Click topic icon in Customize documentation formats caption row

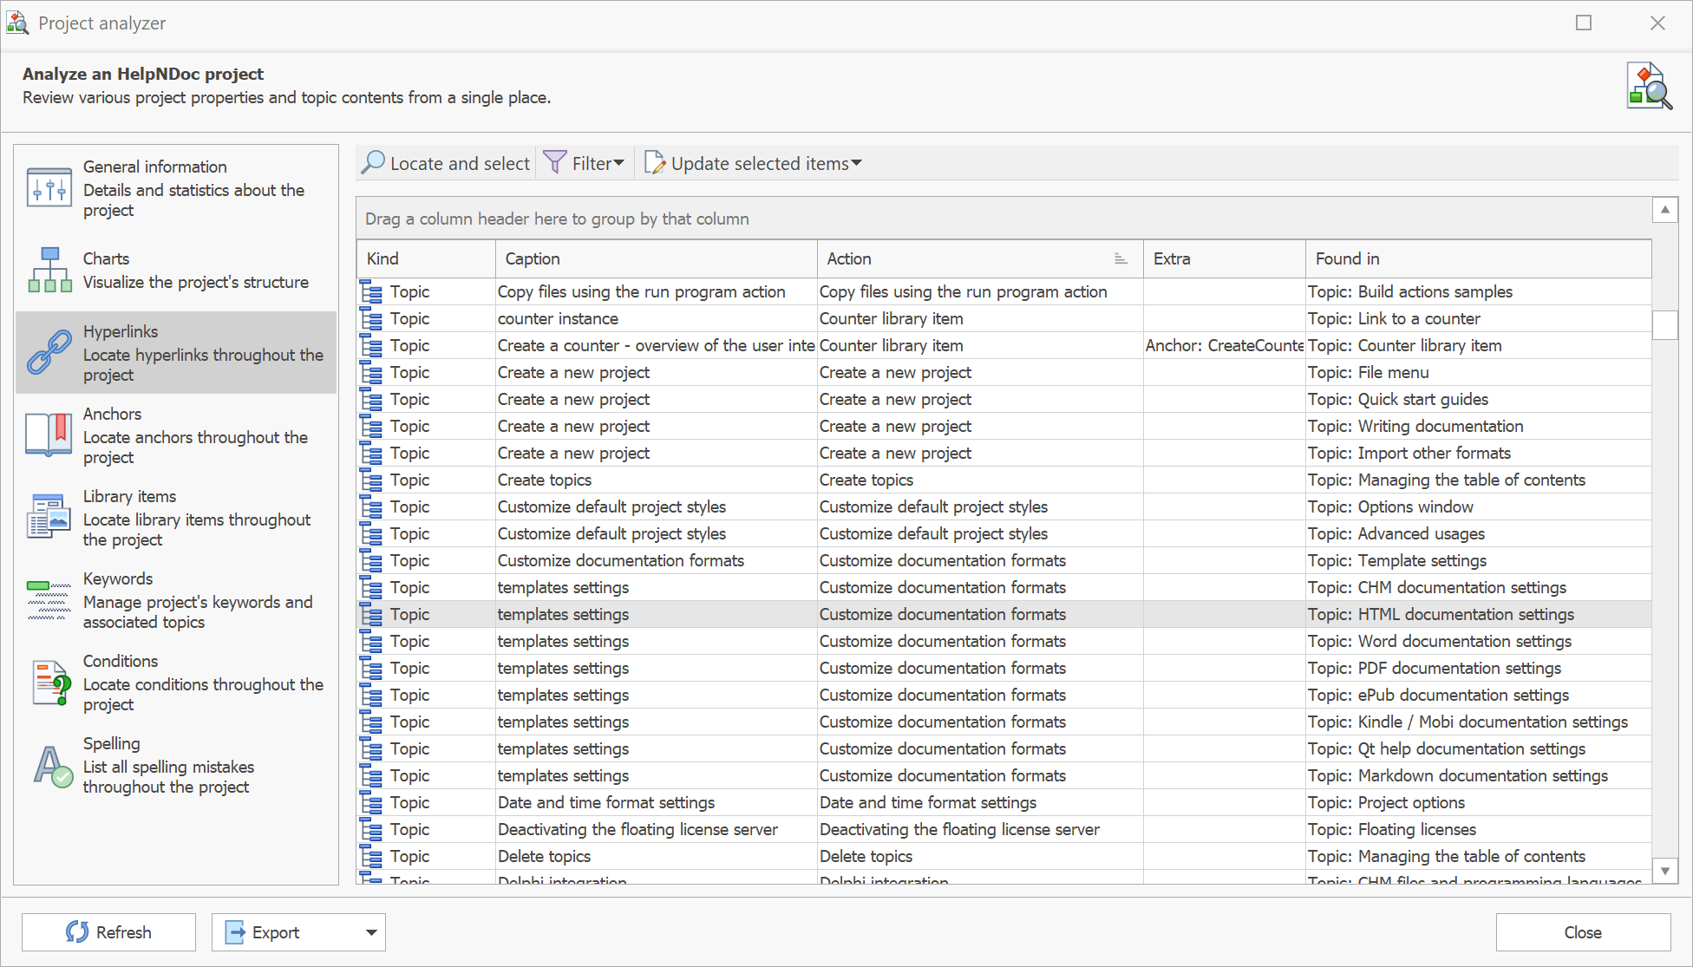[x=371, y=560]
